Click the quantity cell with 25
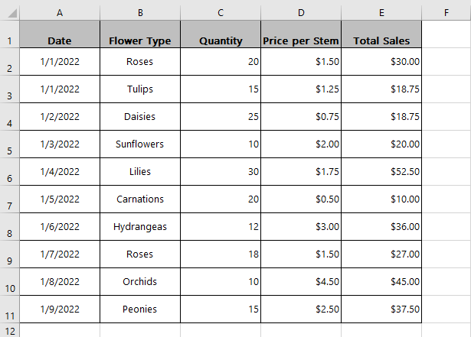 [x=221, y=117]
